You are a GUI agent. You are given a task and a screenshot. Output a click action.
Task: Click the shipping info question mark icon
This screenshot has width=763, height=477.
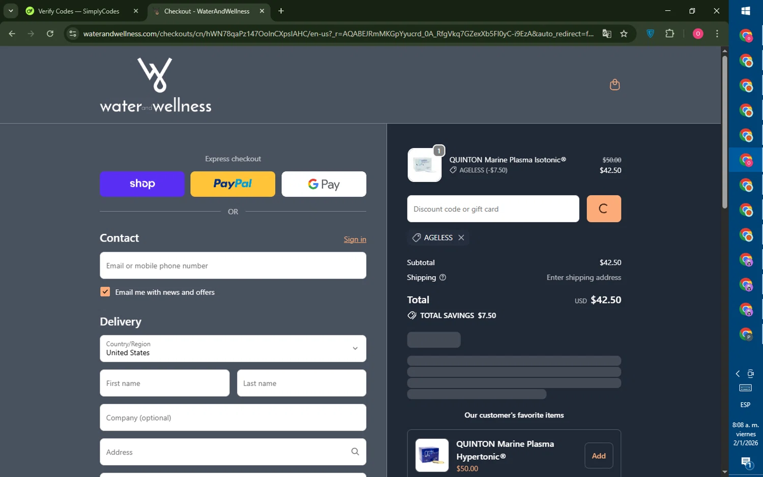point(443,278)
